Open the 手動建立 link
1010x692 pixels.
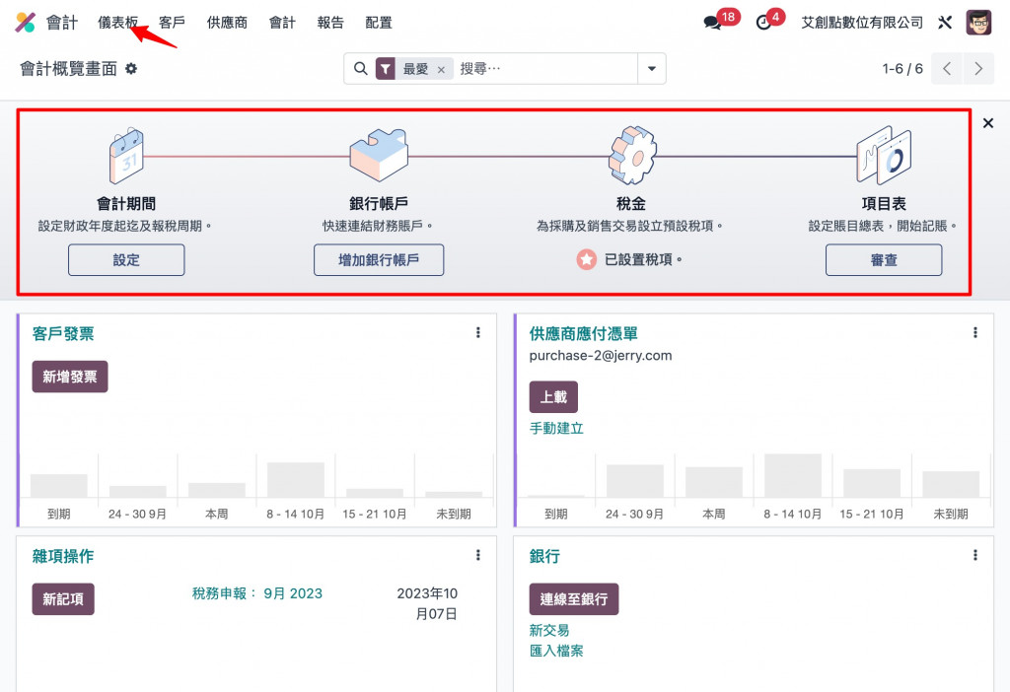556,428
